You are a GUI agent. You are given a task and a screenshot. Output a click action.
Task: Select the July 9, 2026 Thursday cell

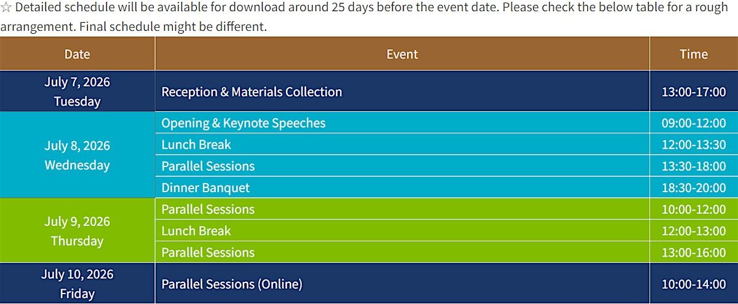(x=77, y=231)
